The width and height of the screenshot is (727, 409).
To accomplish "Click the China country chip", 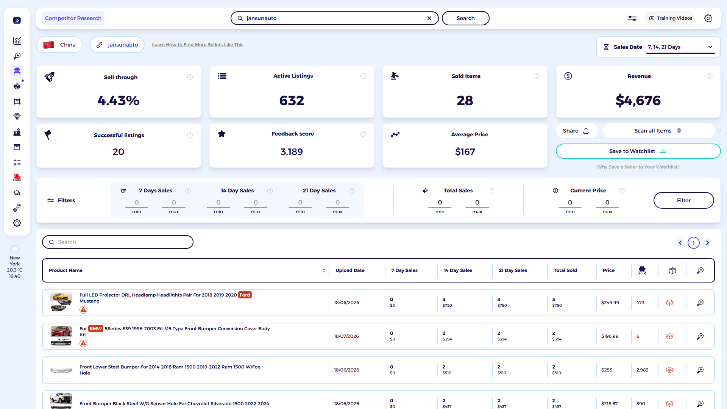I will [x=59, y=45].
